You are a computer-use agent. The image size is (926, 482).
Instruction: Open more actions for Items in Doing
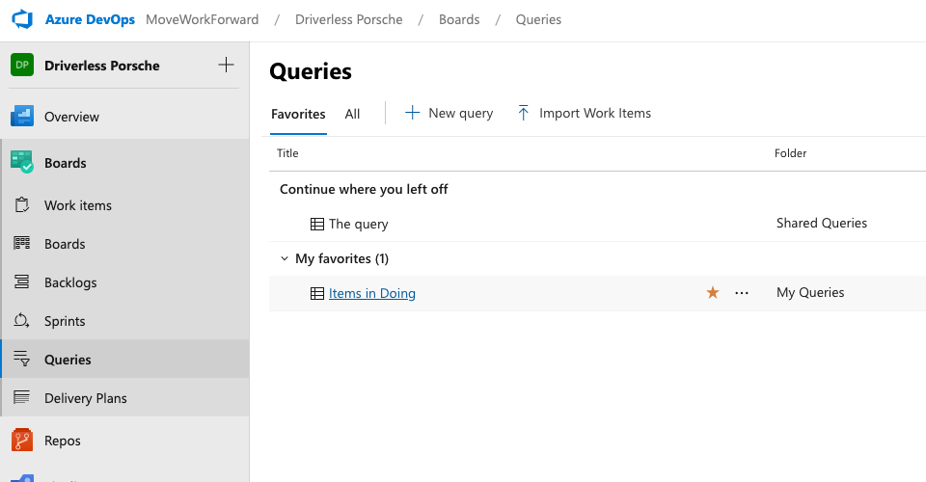click(x=742, y=293)
